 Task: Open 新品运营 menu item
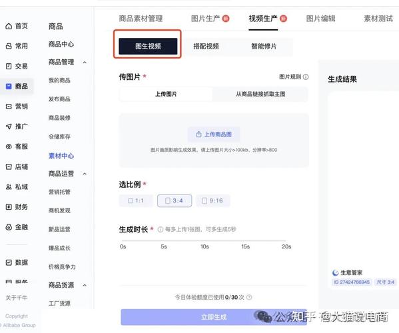(x=59, y=229)
